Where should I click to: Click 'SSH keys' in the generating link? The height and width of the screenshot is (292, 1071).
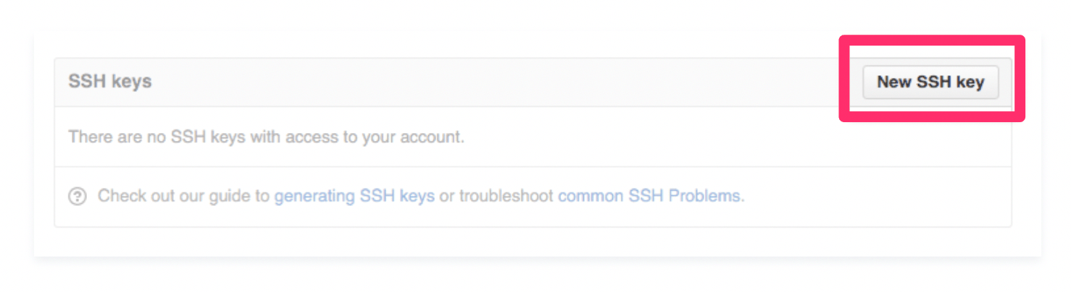[x=397, y=196]
